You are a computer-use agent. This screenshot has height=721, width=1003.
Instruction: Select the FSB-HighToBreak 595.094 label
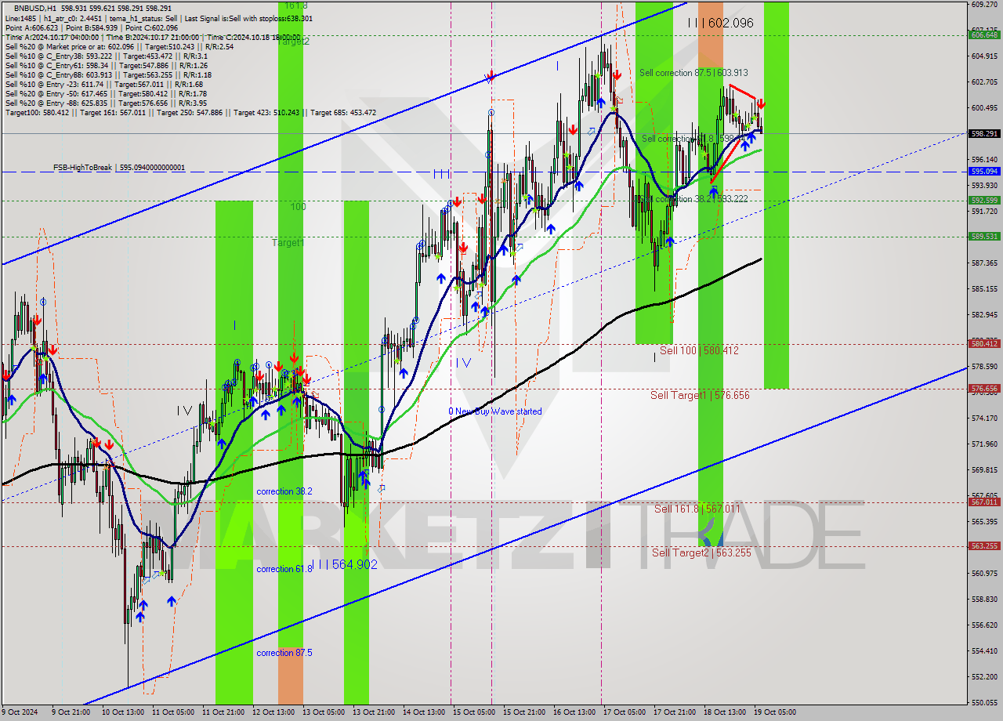coord(119,168)
